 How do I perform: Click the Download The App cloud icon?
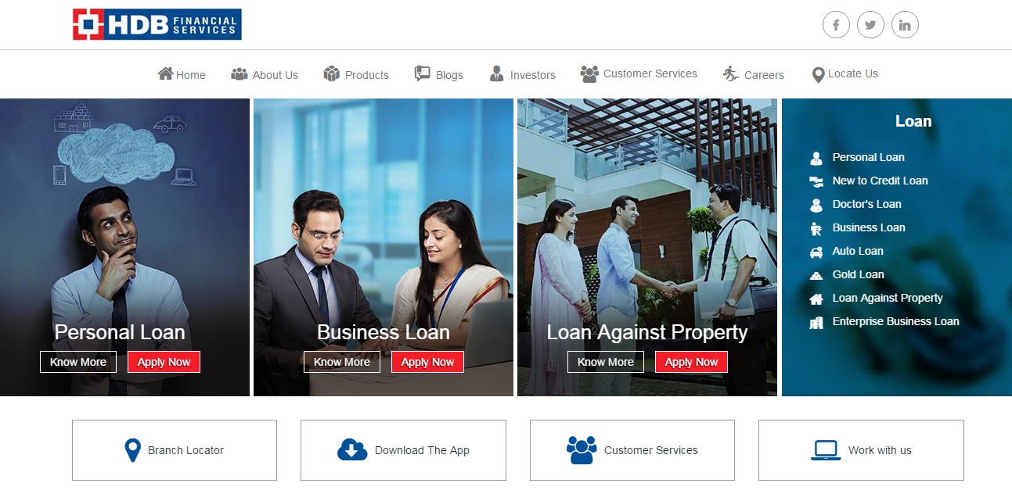point(352,449)
